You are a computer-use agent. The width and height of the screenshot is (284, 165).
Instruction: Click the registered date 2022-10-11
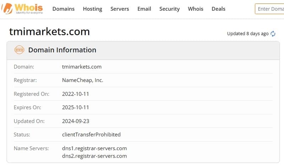point(76,94)
